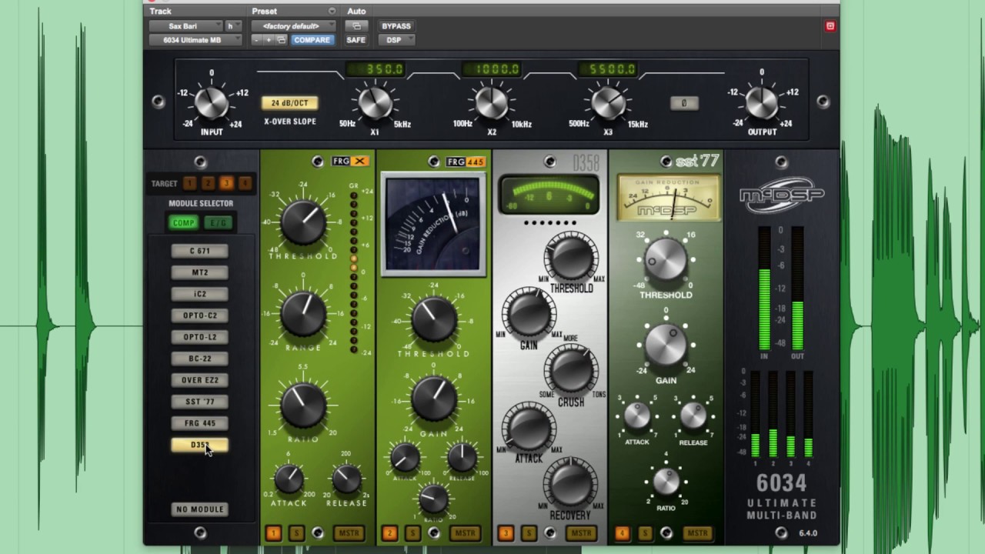Open the automation enable icon under Auto
985x554 pixels.
356,26
